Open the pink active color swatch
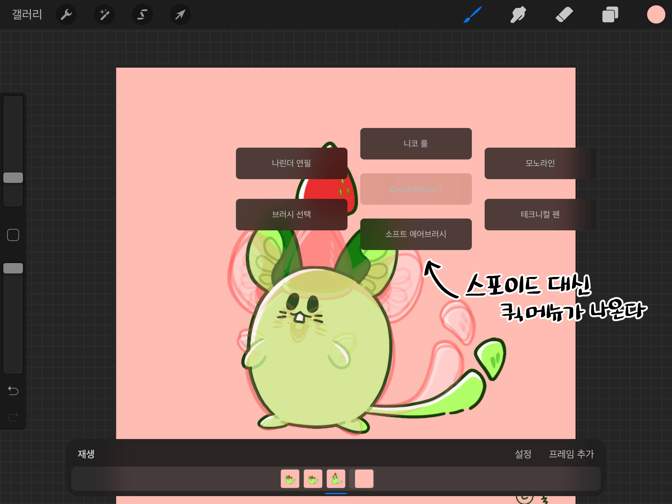 (656, 14)
